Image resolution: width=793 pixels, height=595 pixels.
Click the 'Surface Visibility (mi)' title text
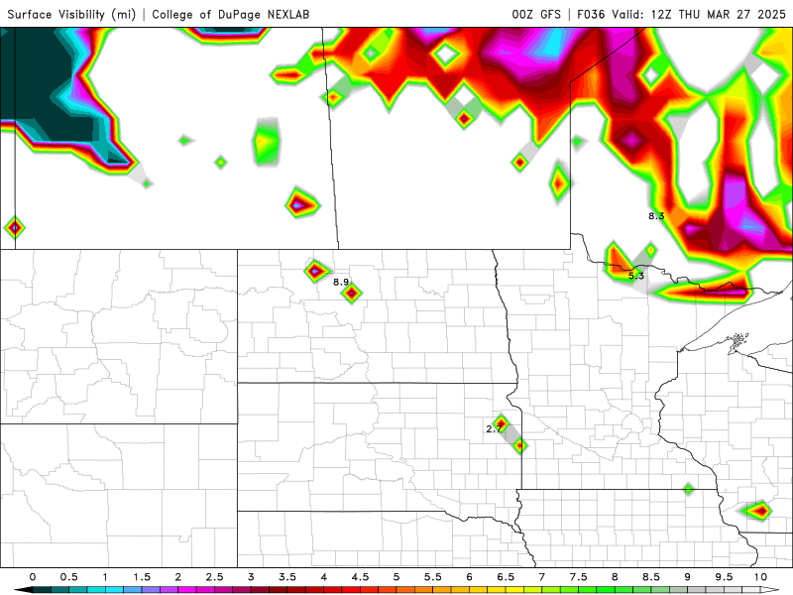tap(71, 14)
